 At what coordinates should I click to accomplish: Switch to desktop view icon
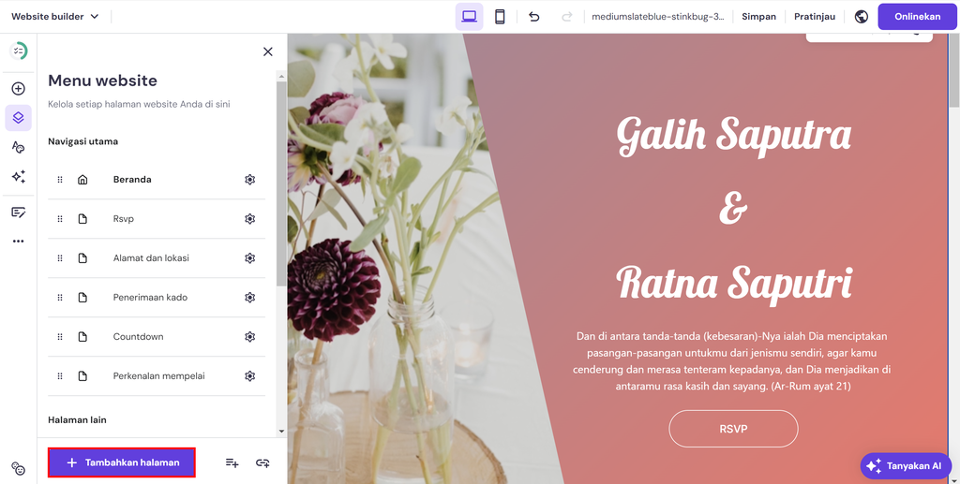(x=469, y=17)
